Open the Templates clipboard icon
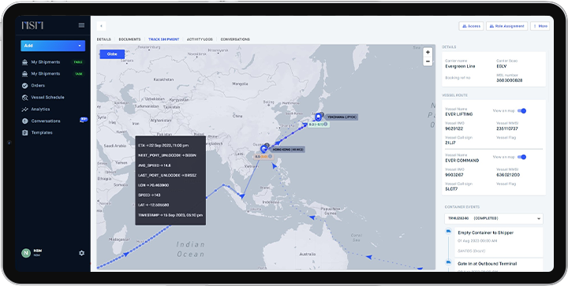568x286 pixels. (x=24, y=132)
